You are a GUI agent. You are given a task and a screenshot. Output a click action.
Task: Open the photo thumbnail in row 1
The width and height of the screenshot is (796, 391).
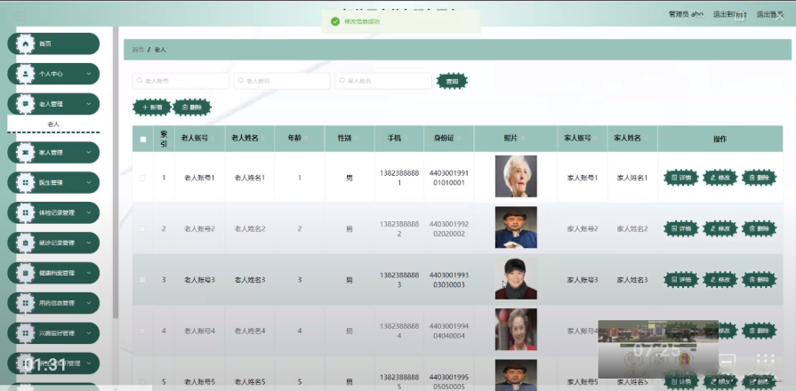click(516, 176)
